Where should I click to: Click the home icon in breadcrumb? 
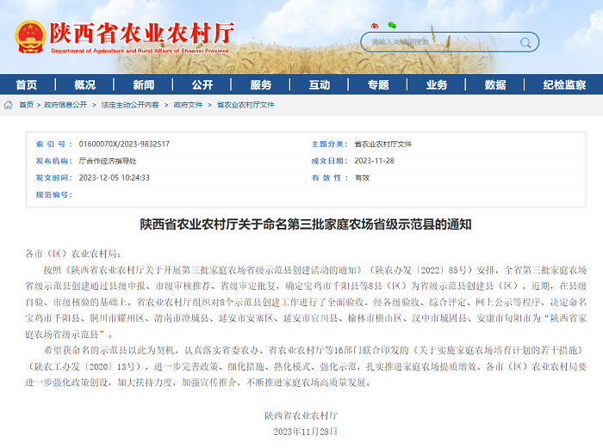pyautogui.click(x=9, y=105)
